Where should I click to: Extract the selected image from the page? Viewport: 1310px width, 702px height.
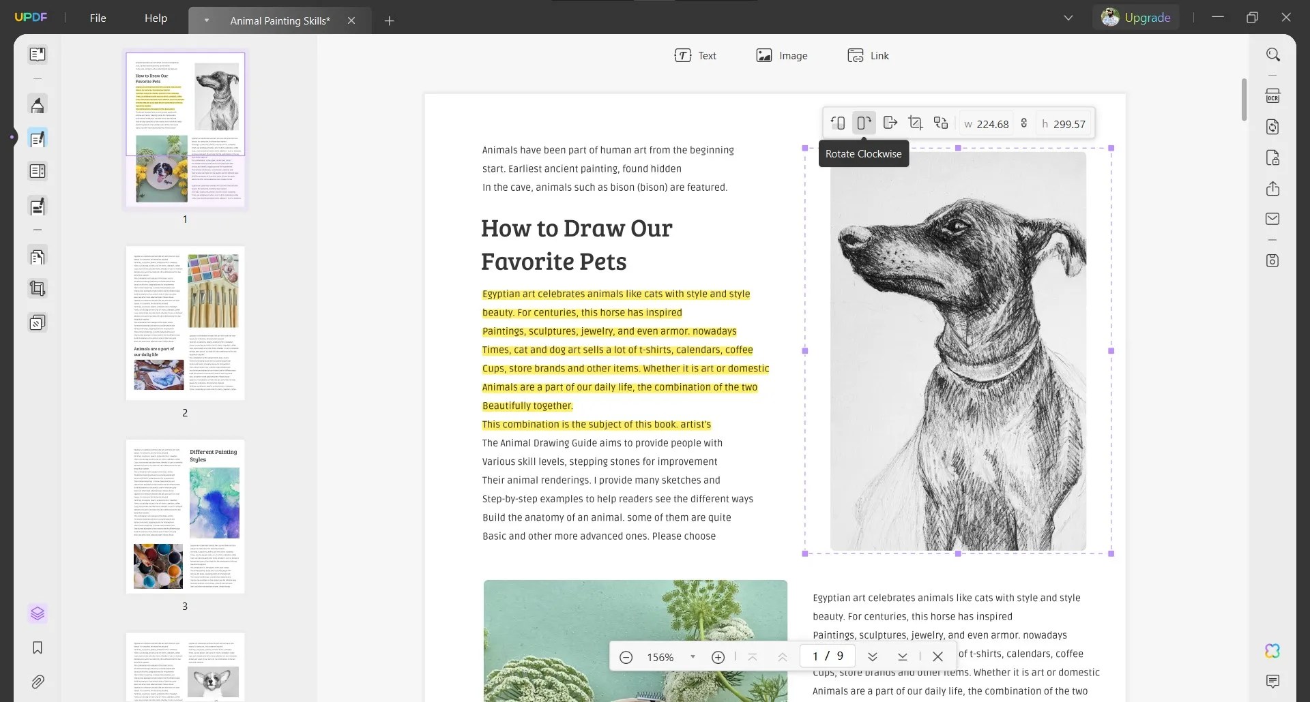890,123
